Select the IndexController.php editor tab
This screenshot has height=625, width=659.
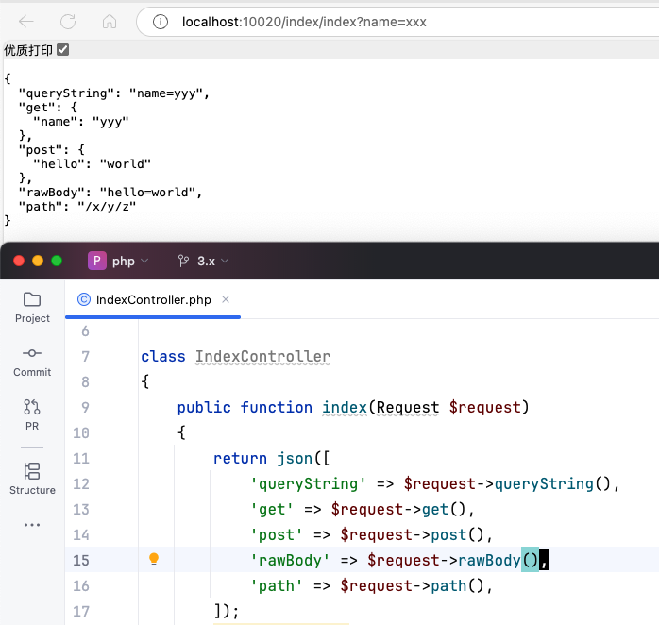tap(153, 299)
